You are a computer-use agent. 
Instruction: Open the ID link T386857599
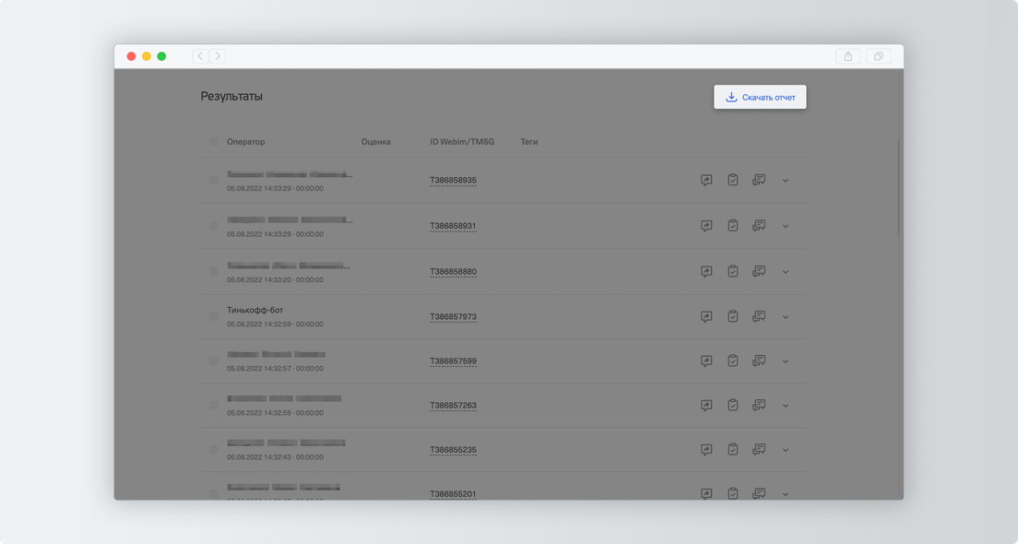(x=453, y=361)
